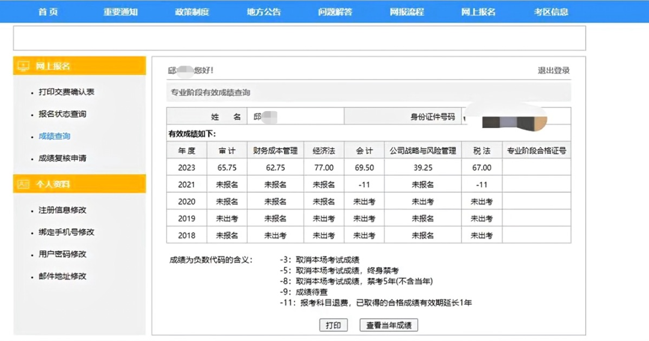Open the 首页 navigation item
Image resolution: width=649 pixels, height=341 pixels.
pos(48,12)
